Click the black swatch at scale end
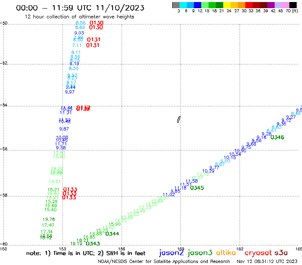The height and width of the screenshot is (265, 302). [x=293, y=5]
